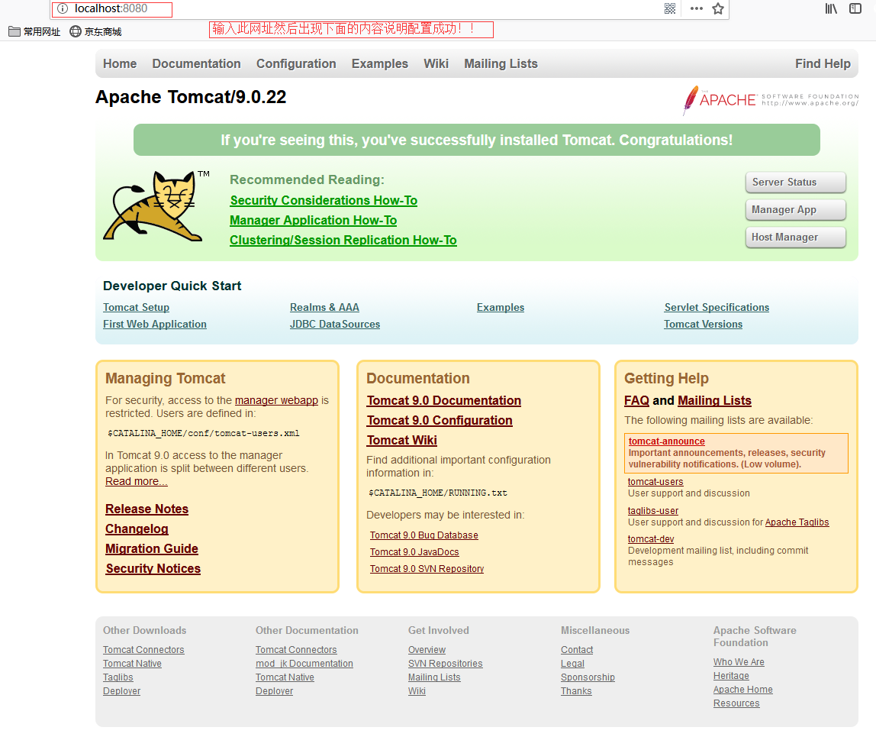Screen dimensions: 876x737
Task: Open the browser library icon
Action: [x=831, y=8]
